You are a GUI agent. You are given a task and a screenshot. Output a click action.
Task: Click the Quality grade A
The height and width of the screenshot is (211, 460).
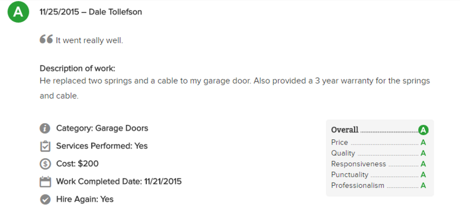pos(423,153)
